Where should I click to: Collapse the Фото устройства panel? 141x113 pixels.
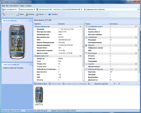tap(31, 21)
